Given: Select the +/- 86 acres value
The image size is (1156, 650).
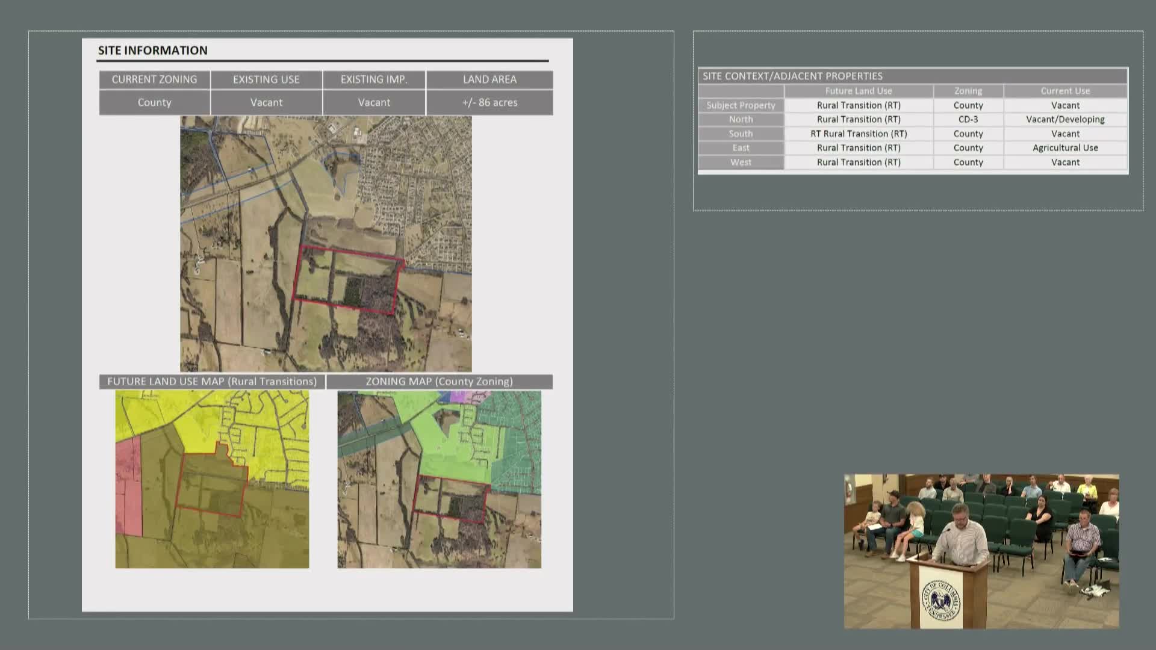Looking at the screenshot, I should pos(489,102).
